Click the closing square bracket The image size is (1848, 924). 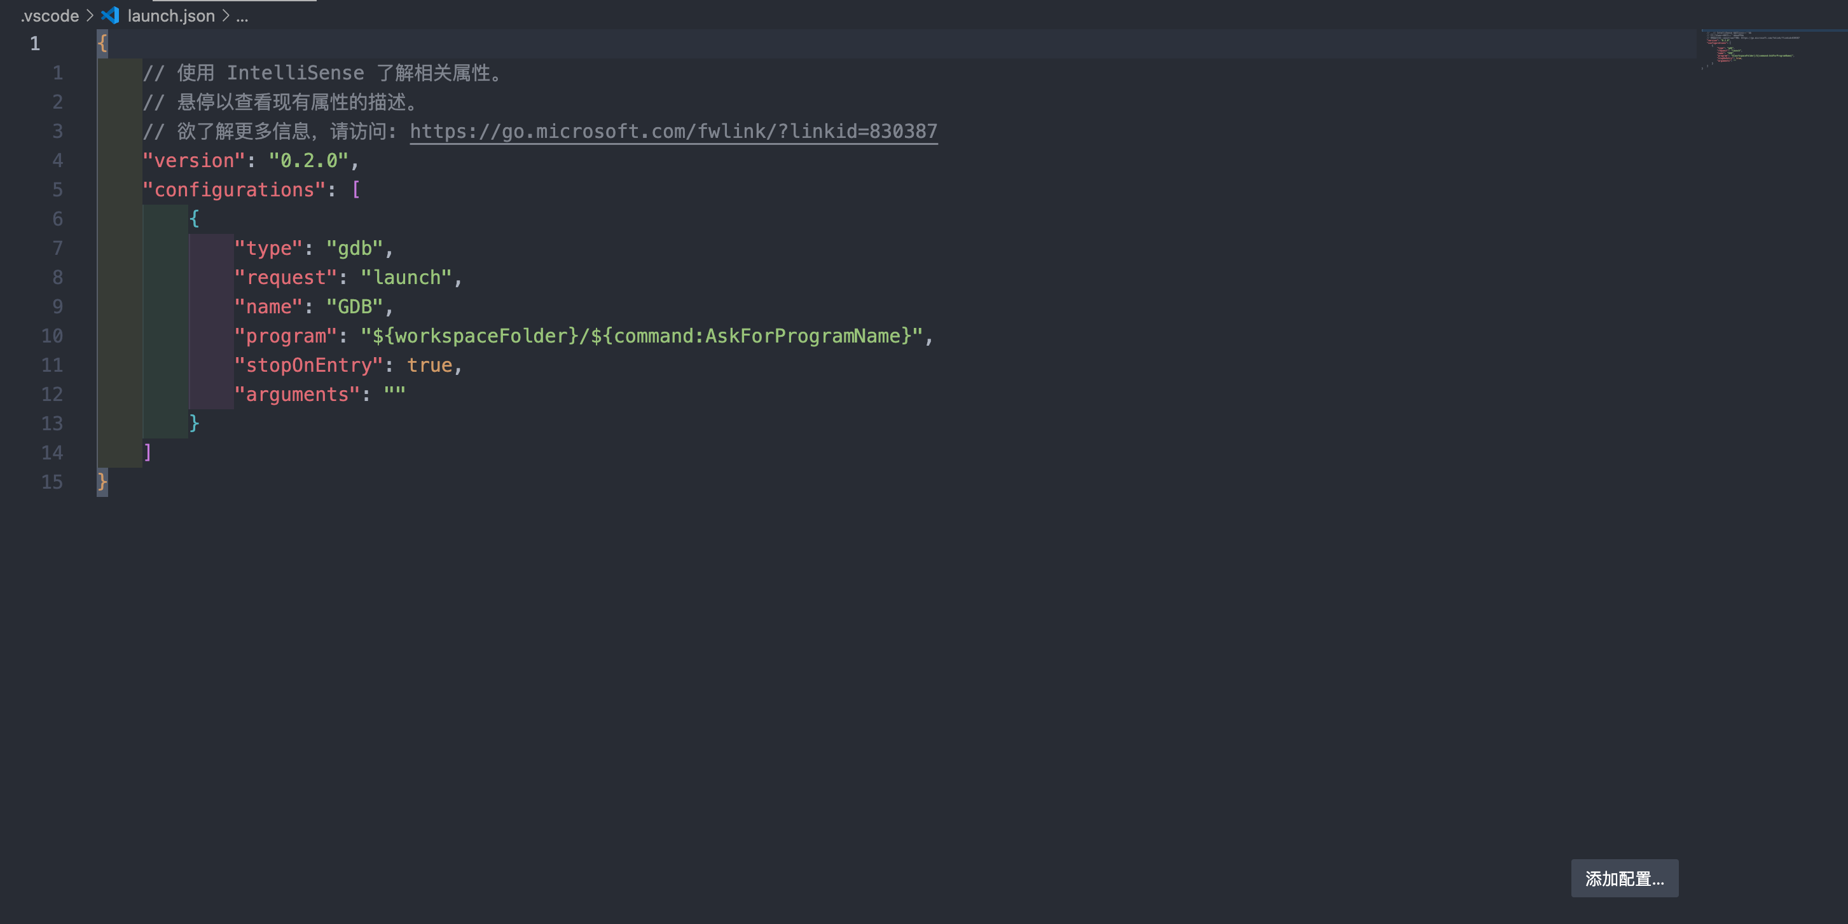point(148,453)
